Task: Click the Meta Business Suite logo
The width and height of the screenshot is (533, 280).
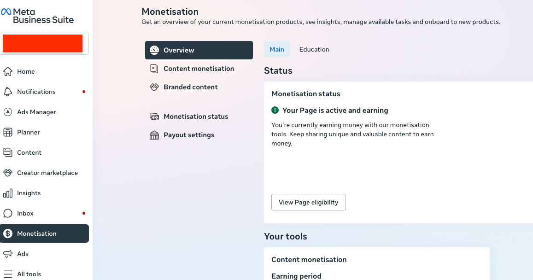Action: tap(38, 16)
